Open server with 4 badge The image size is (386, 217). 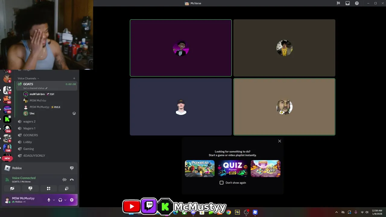pyautogui.click(x=7, y=138)
